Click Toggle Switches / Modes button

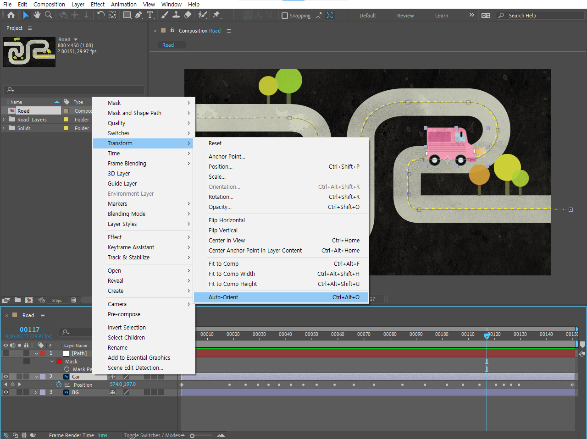[152, 435]
